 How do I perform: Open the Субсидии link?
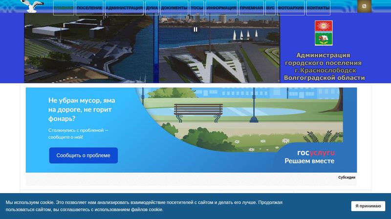(347, 178)
